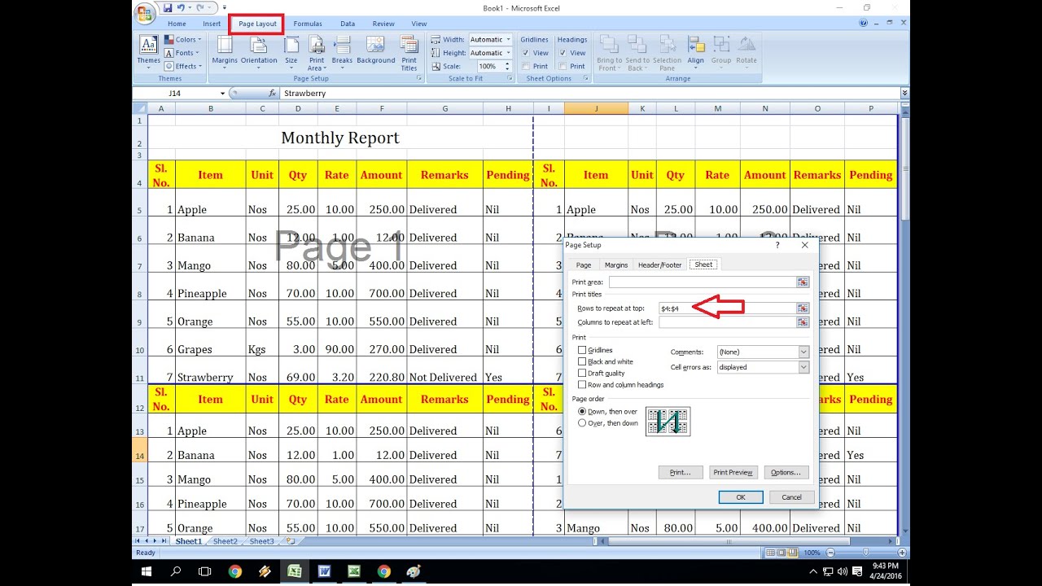The width and height of the screenshot is (1042, 586).
Task: Switch to the Home ribbon tab
Action: (x=177, y=24)
